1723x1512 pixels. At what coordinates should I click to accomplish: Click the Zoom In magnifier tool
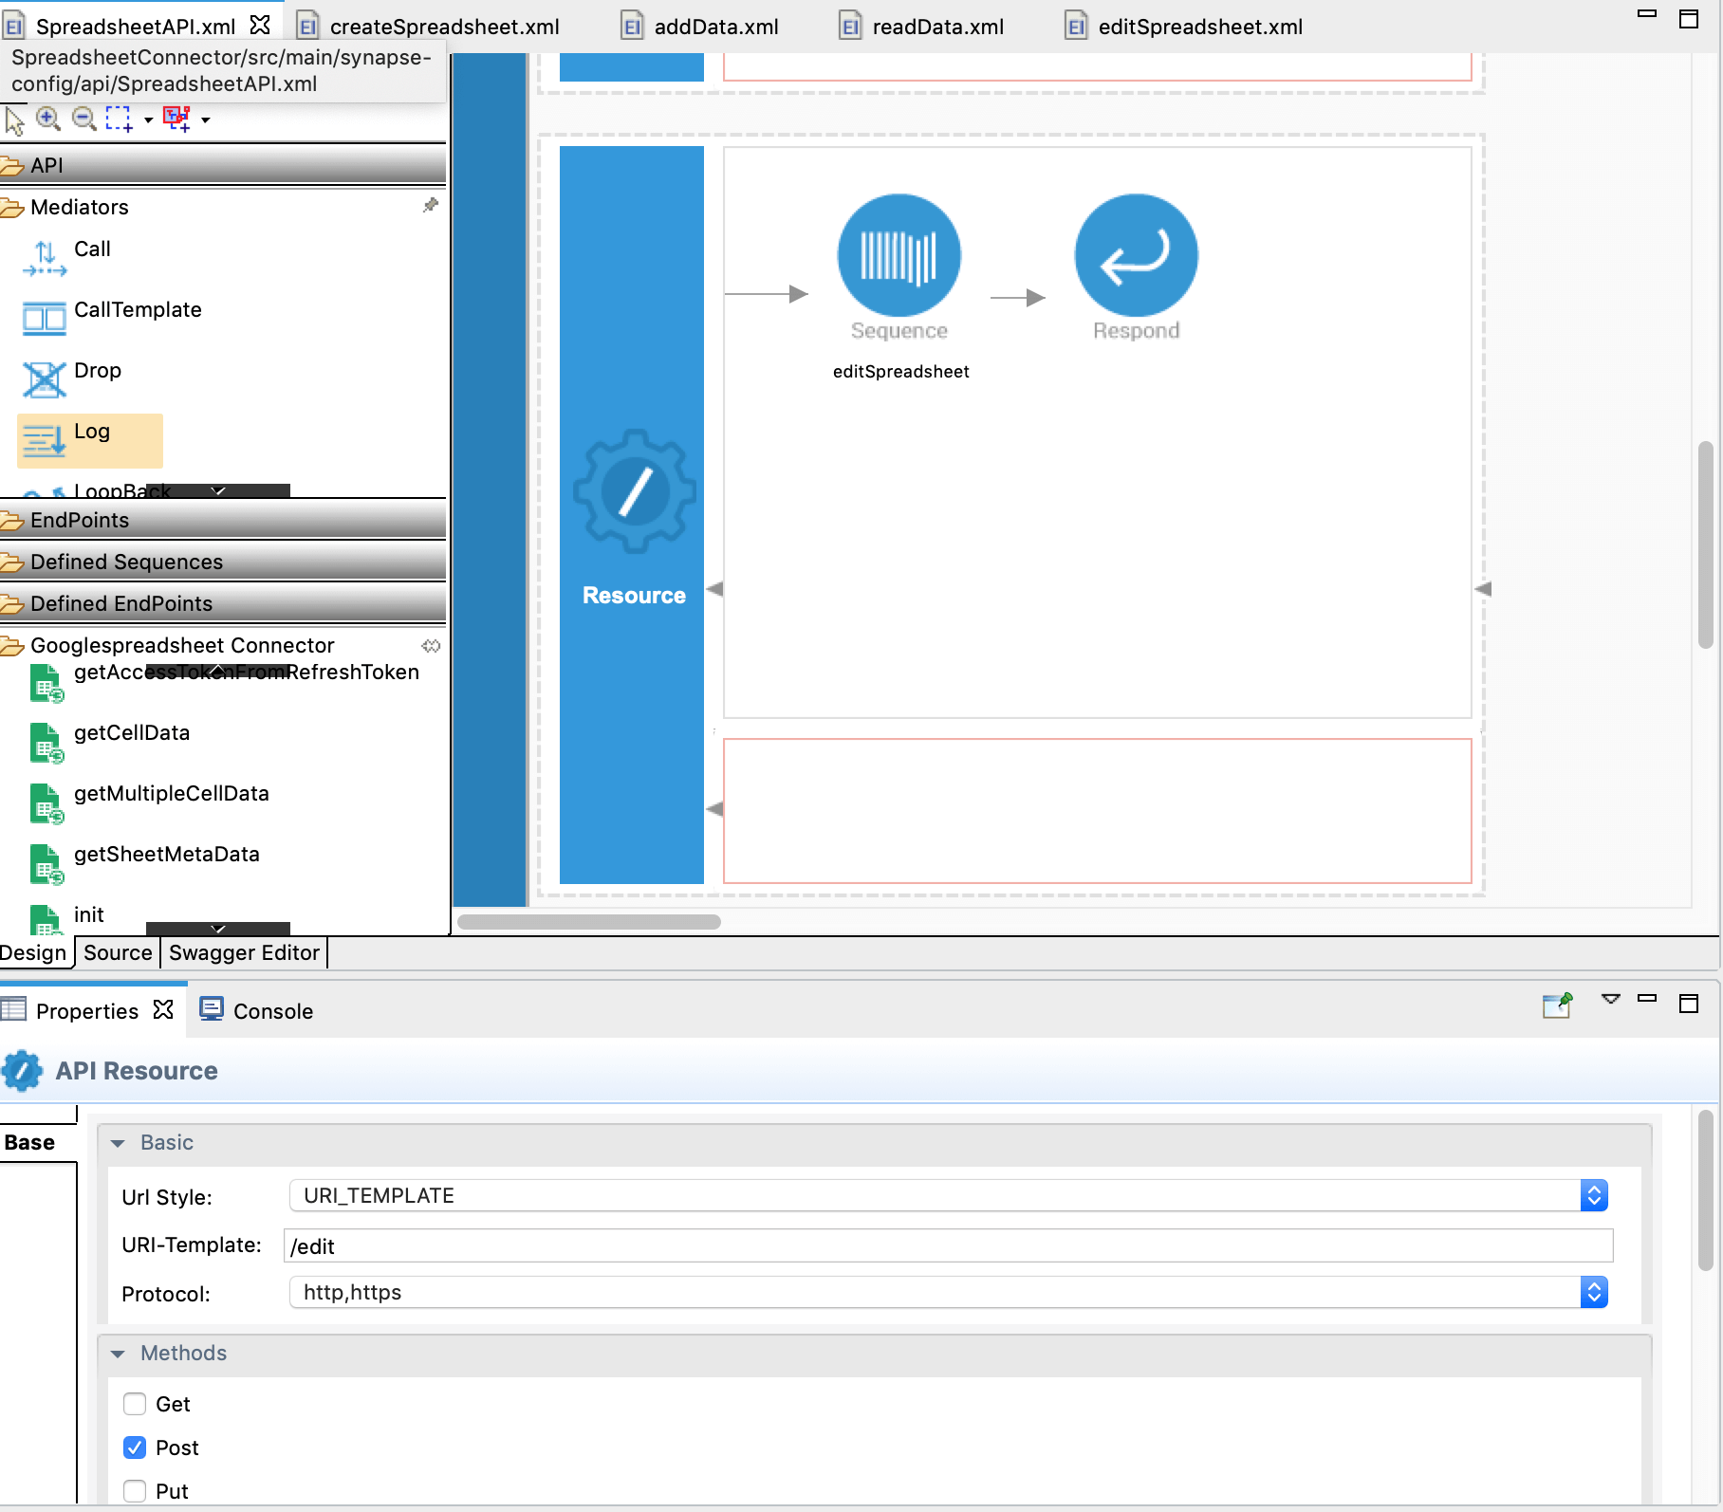tap(48, 119)
